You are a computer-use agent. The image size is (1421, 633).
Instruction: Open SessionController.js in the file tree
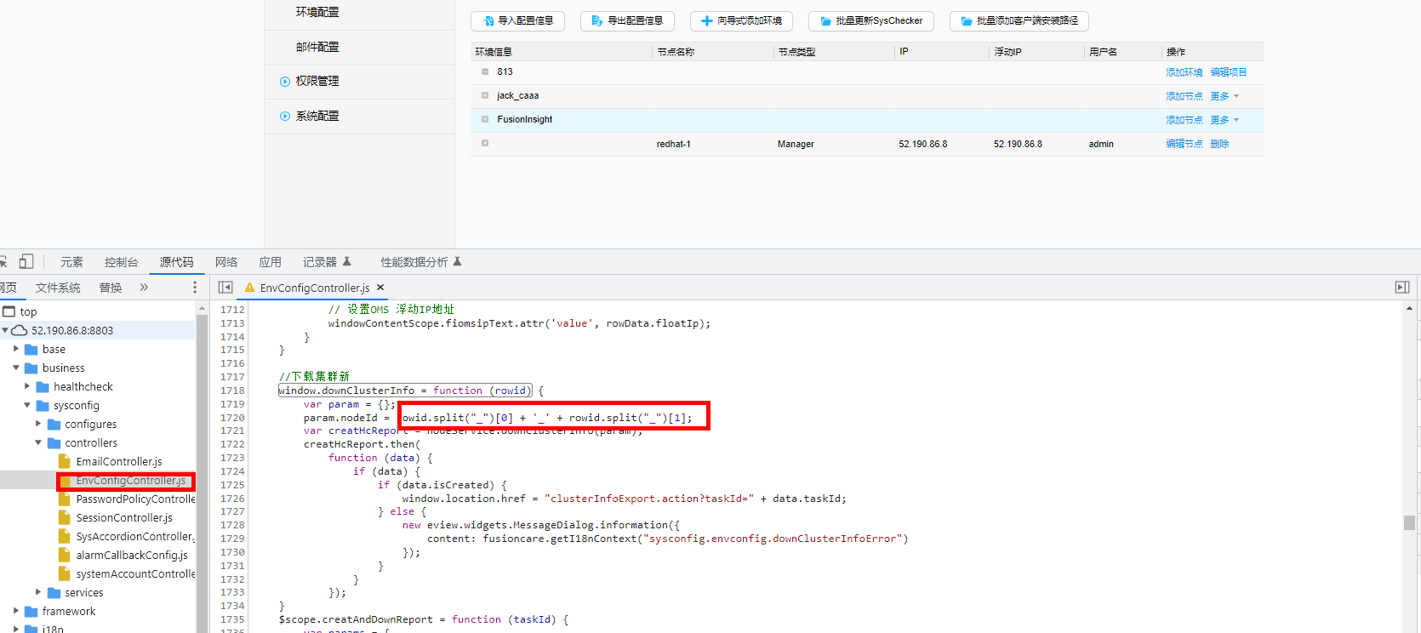coord(124,517)
